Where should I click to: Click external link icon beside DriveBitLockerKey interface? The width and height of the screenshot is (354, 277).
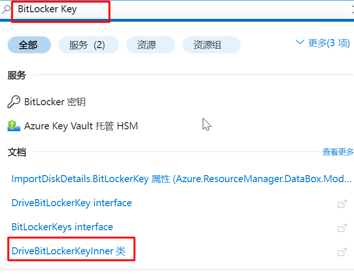(342, 203)
